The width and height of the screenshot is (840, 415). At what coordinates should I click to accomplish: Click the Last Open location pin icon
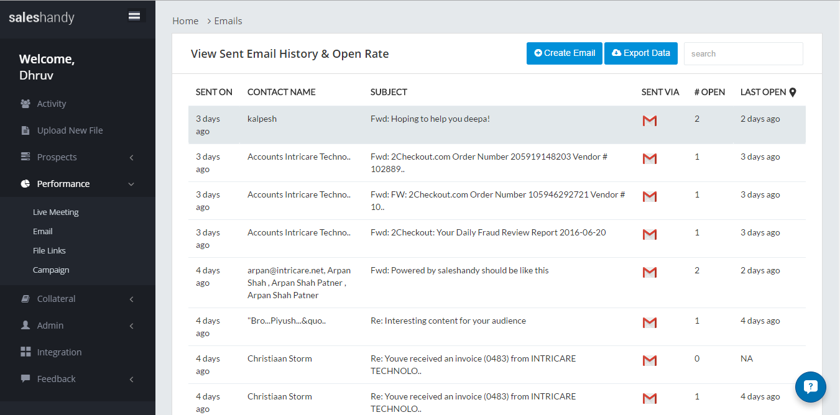tap(793, 93)
